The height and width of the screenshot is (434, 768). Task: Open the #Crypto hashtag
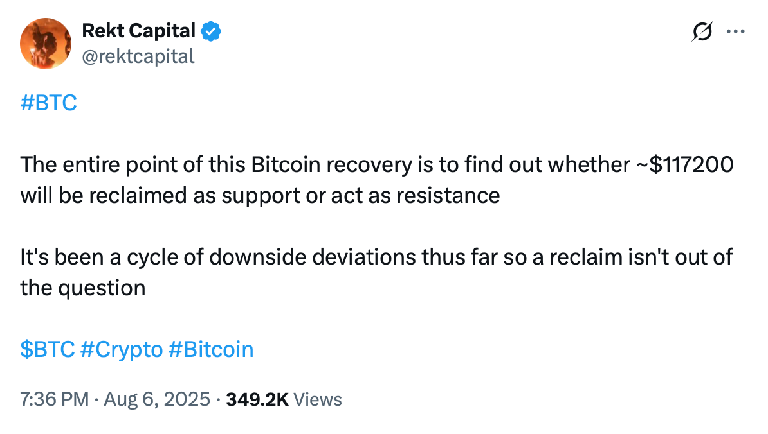pos(122,350)
